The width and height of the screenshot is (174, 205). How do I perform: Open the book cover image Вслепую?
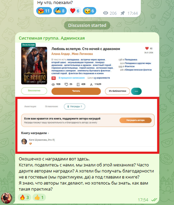point(34,65)
